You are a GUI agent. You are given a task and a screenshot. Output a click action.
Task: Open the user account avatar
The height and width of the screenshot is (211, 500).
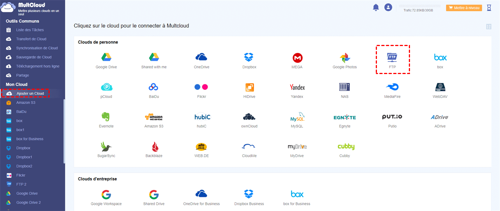388,7
